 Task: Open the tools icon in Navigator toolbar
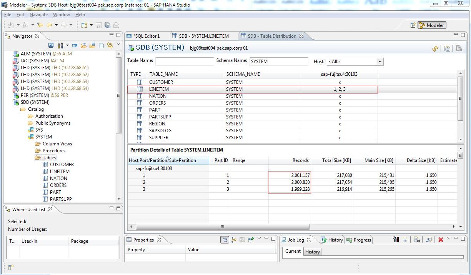(60, 45)
